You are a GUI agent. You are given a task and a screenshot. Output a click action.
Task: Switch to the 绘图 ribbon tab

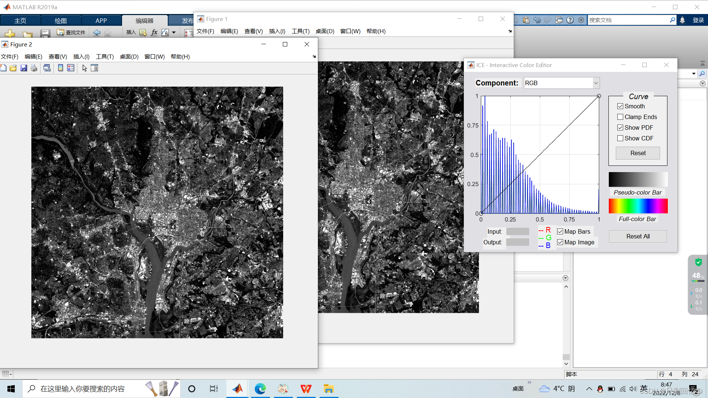coord(60,21)
